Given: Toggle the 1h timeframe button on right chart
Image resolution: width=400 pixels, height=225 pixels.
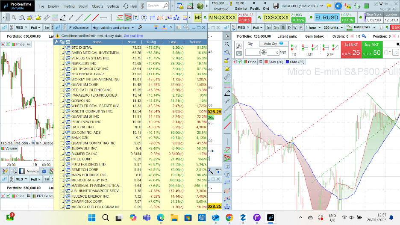Looking at the screenshot, I should (283, 27).
